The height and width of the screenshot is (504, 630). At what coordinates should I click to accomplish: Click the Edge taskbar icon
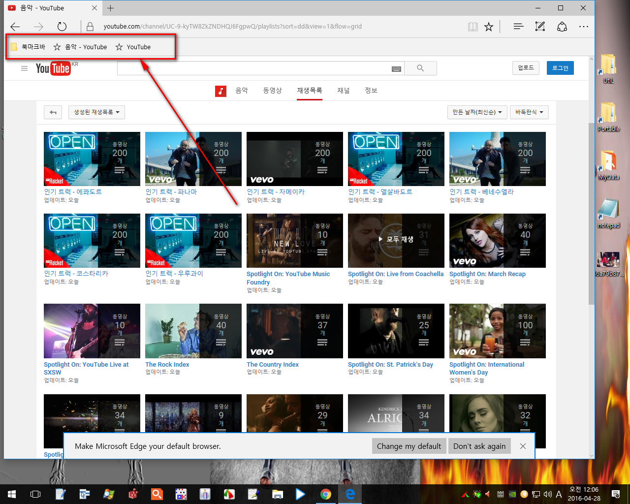point(350,494)
